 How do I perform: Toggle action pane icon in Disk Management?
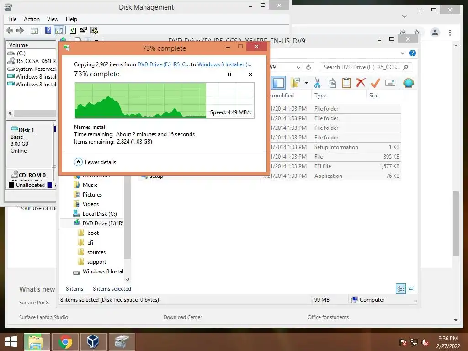(59, 31)
